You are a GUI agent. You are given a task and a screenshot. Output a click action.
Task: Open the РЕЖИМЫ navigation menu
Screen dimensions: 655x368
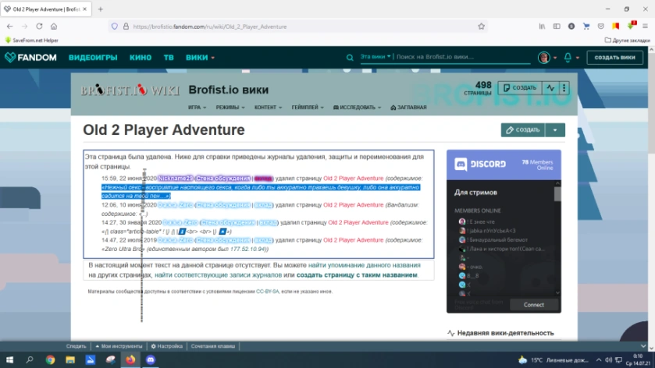(230, 108)
